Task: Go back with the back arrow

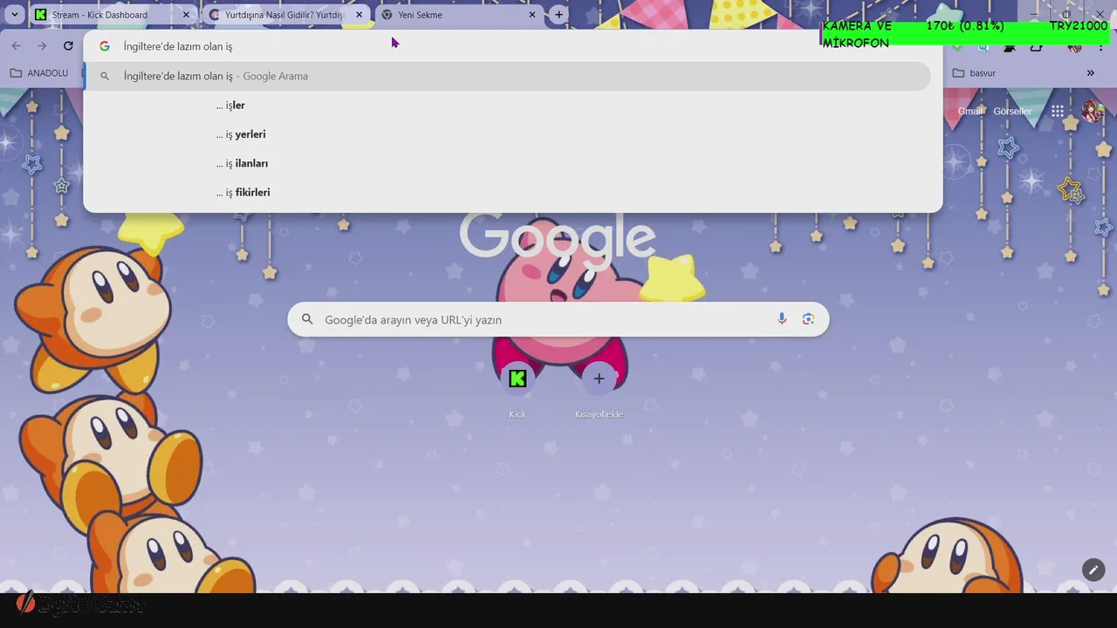Action: point(16,45)
